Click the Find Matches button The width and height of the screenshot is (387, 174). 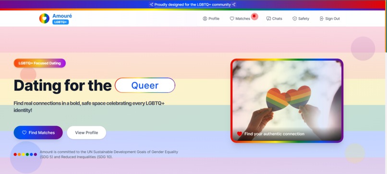[x=38, y=132]
